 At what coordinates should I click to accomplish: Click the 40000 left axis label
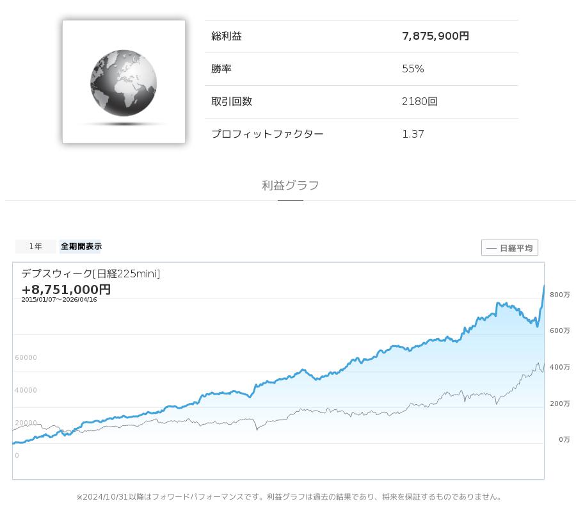click(x=26, y=391)
